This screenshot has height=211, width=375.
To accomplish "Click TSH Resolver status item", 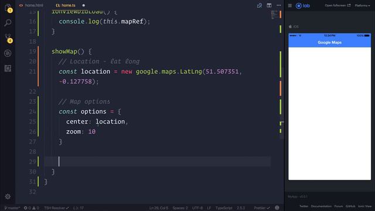I will coord(56,208).
